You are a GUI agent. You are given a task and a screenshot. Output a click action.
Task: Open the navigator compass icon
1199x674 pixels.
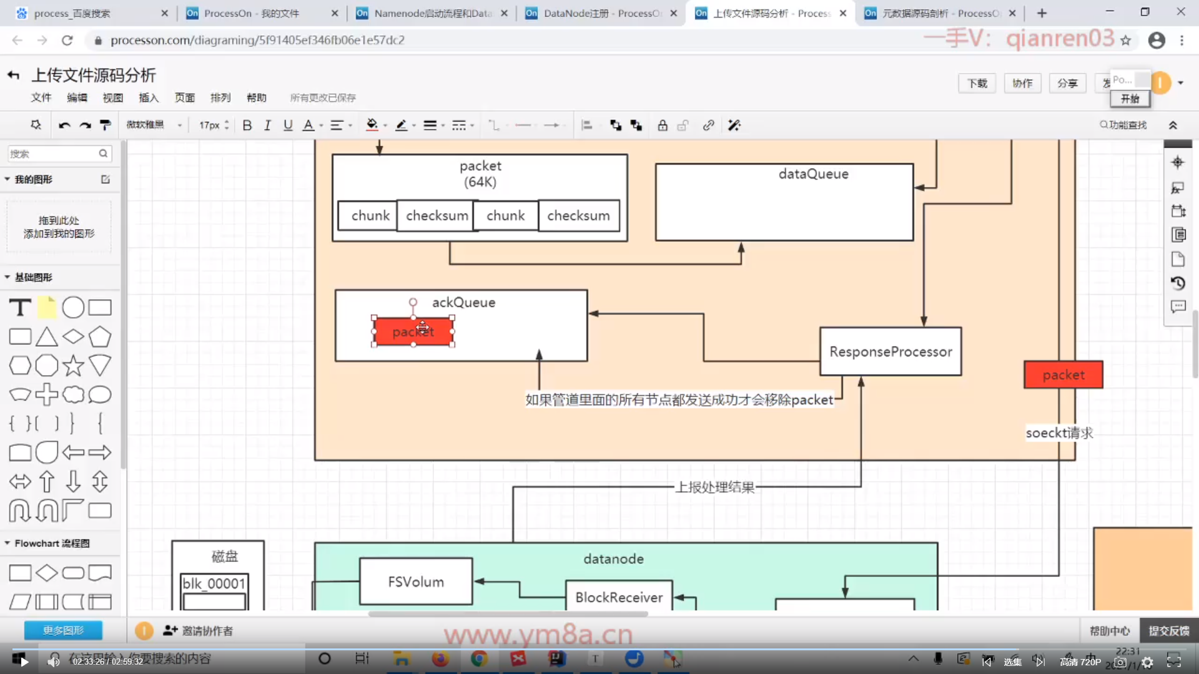pos(1178,163)
